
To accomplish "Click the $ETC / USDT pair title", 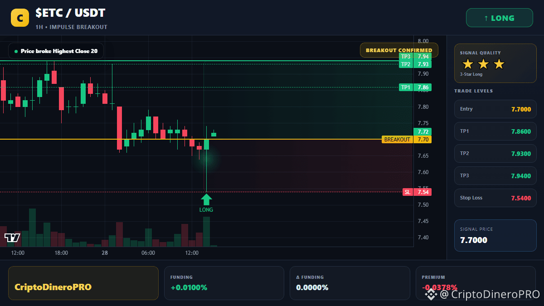I will click(x=71, y=14).
